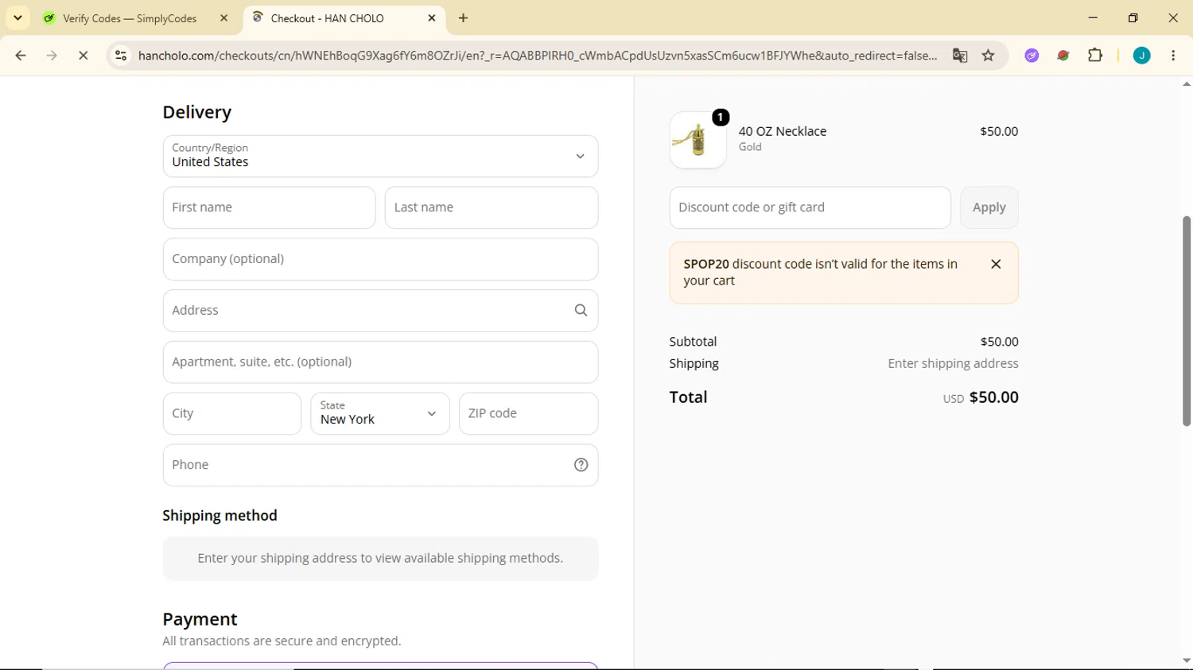Open the Chrome profile avatar
The image size is (1193, 670).
tap(1141, 56)
